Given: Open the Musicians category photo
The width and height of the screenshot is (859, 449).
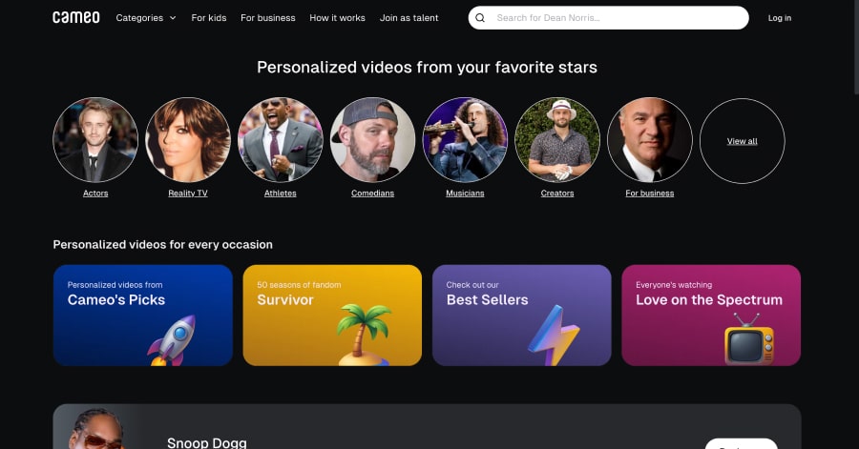Looking at the screenshot, I should point(465,140).
